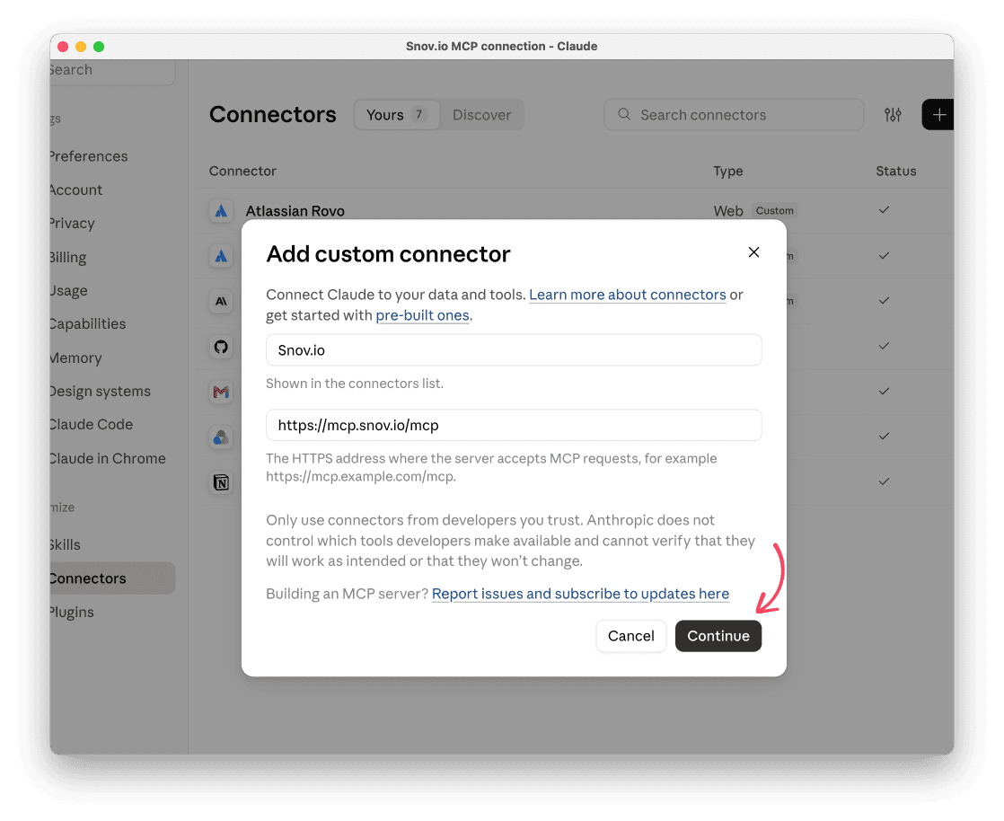Click the plus add connector icon
The height and width of the screenshot is (821, 1004).
938,115
